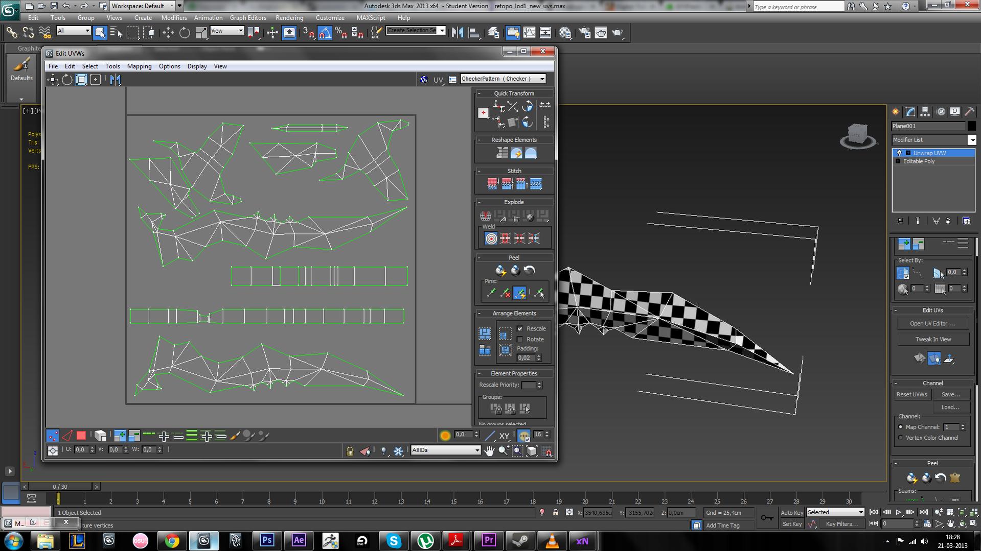Screen dimensions: 981x551
Task: Click the Tweak In View button
Action: [x=933, y=339]
